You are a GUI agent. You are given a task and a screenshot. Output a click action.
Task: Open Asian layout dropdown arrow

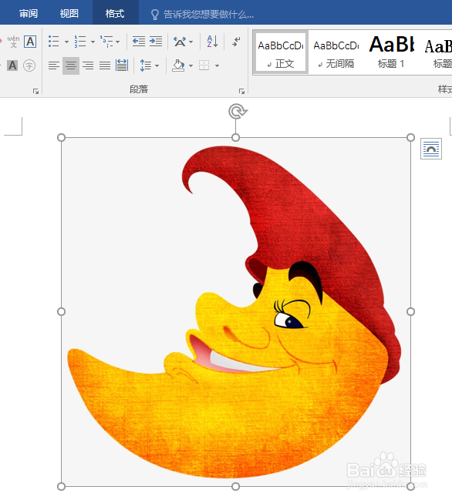(x=191, y=42)
